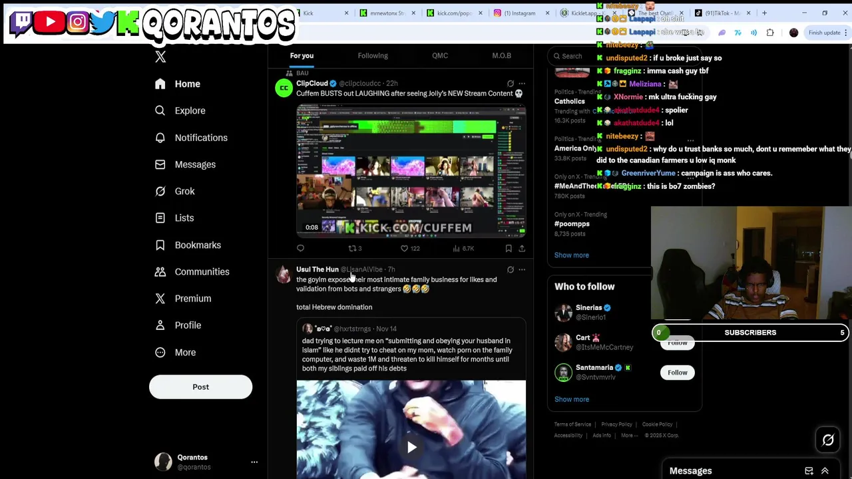Viewport: 852px width, 479px height.
Task: Open Sinerias profile suggestion
Action: [x=588, y=308]
